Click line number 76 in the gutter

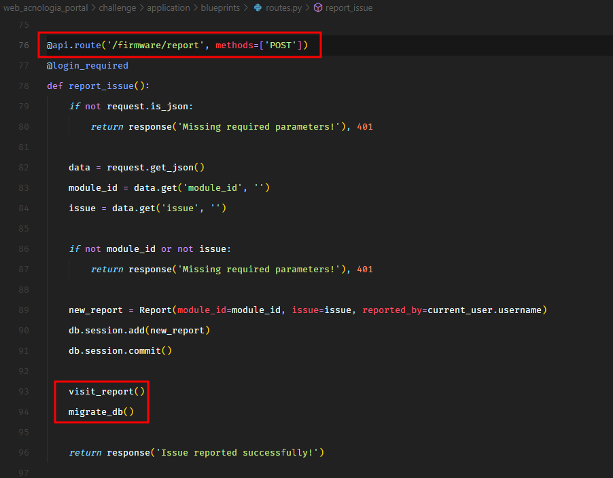coord(24,45)
